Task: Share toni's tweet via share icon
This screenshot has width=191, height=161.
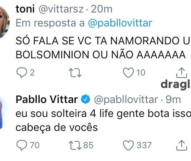Action: (x=182, y=73)
